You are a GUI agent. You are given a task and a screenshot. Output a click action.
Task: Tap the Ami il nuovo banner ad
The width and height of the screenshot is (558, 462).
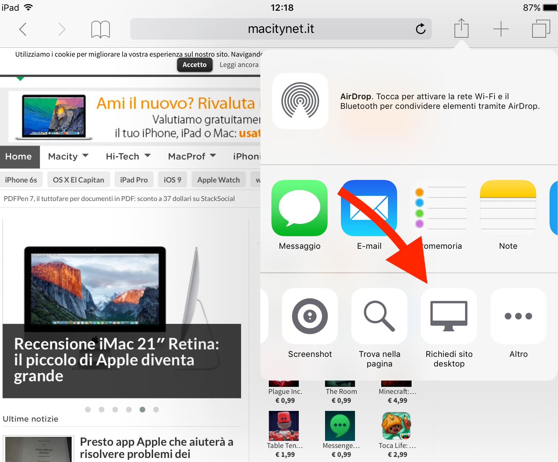tap(135, 117)
